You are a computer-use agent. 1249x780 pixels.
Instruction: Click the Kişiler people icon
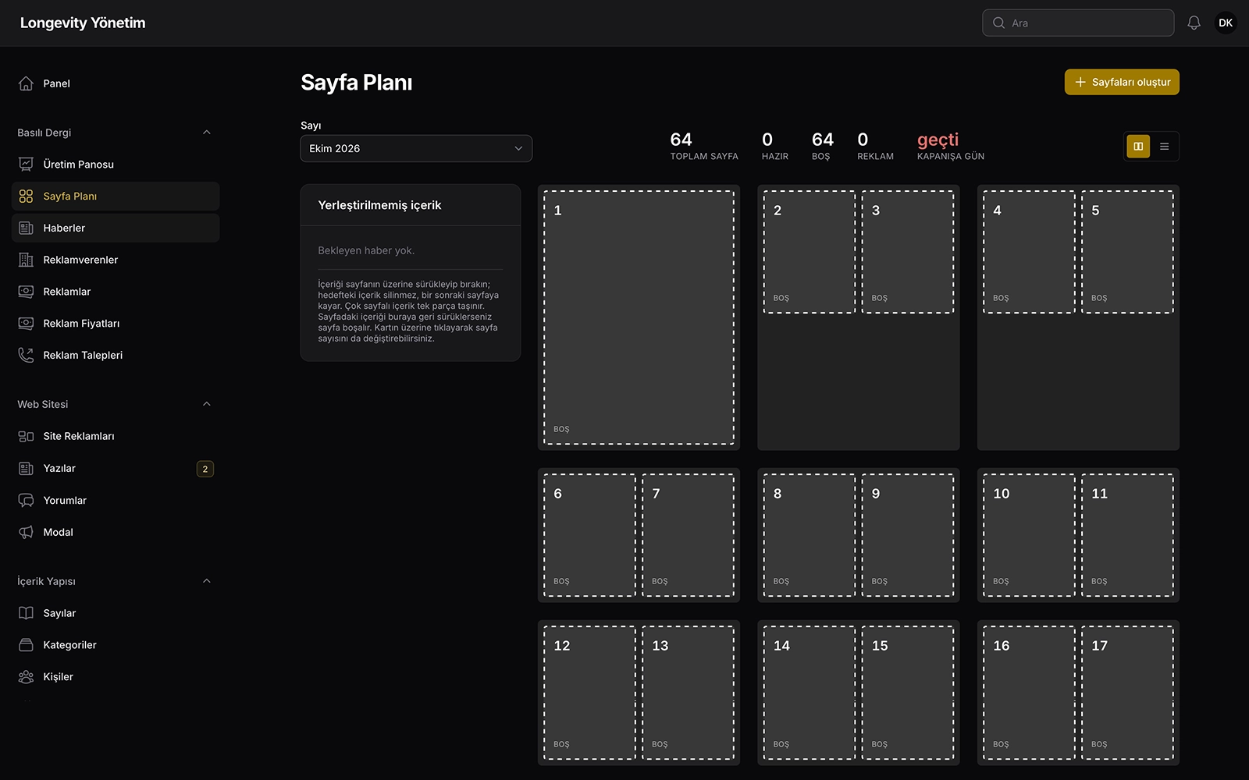[x=26, y=677]
